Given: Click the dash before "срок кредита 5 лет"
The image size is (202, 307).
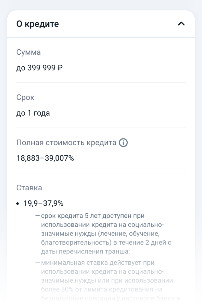Looking at the screenshot, I should [x=38, y=216].
